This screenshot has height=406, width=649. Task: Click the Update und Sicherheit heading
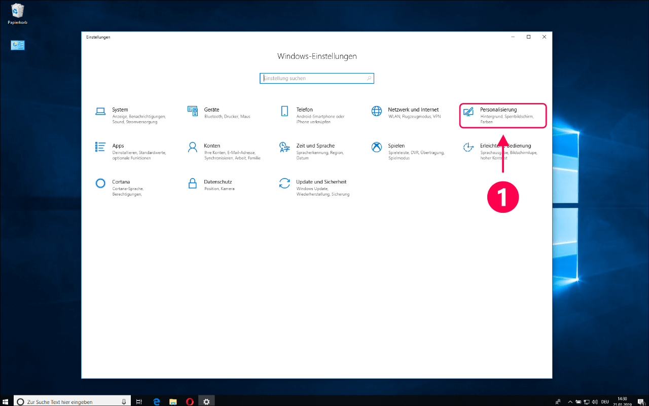pyautogui.click(x=321, y=181)
